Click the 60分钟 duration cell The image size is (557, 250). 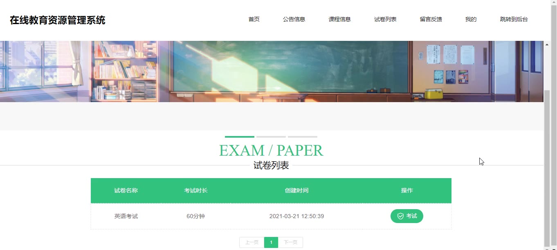click(x=196, y=216)
